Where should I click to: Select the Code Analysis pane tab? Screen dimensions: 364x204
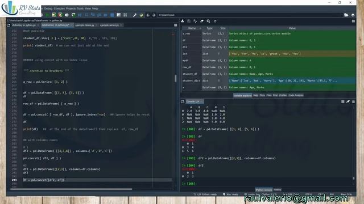(296, 95)
